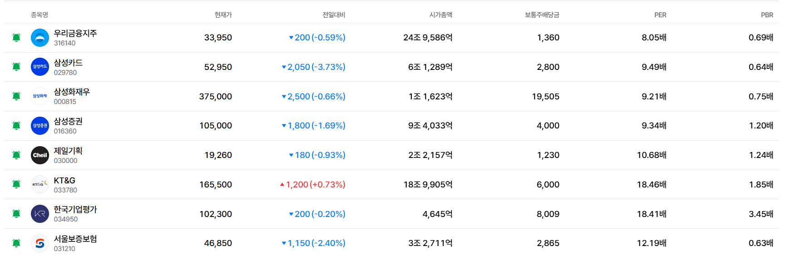
Task: Toggle the alert bell for 우리금융지주
Action: [x=16, y=38]
